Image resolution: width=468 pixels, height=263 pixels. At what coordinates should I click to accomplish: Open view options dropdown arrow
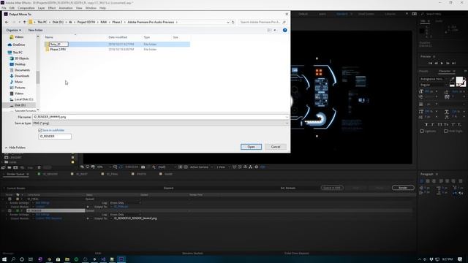point(275,30)
